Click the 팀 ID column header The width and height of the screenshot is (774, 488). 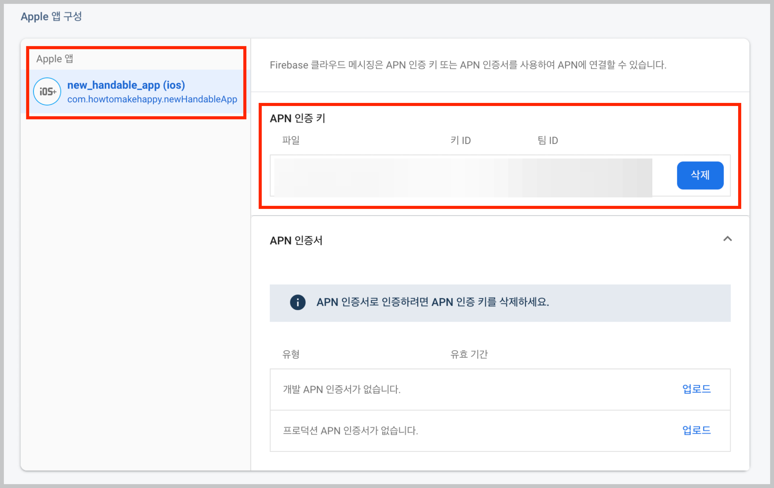tap(548, 140)
